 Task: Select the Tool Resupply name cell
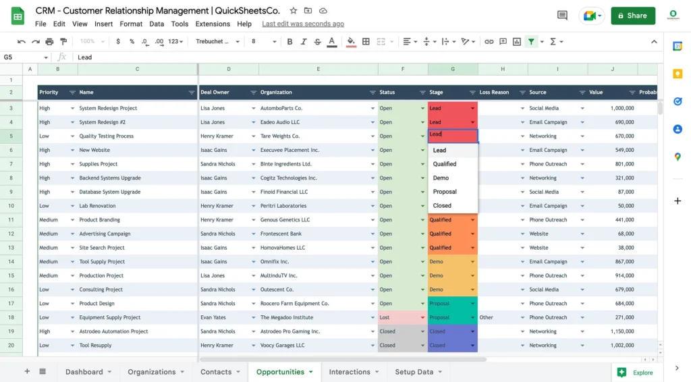click(137, 346)
